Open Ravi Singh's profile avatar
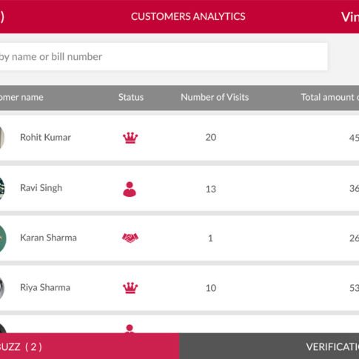 pyautogui.click(x=2, y=189)
